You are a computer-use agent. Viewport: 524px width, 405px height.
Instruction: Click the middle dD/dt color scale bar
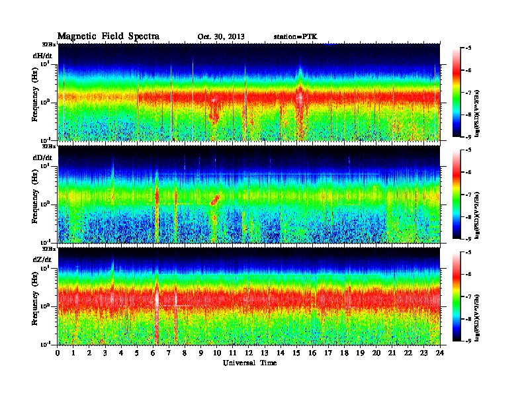tap(457, 195)
